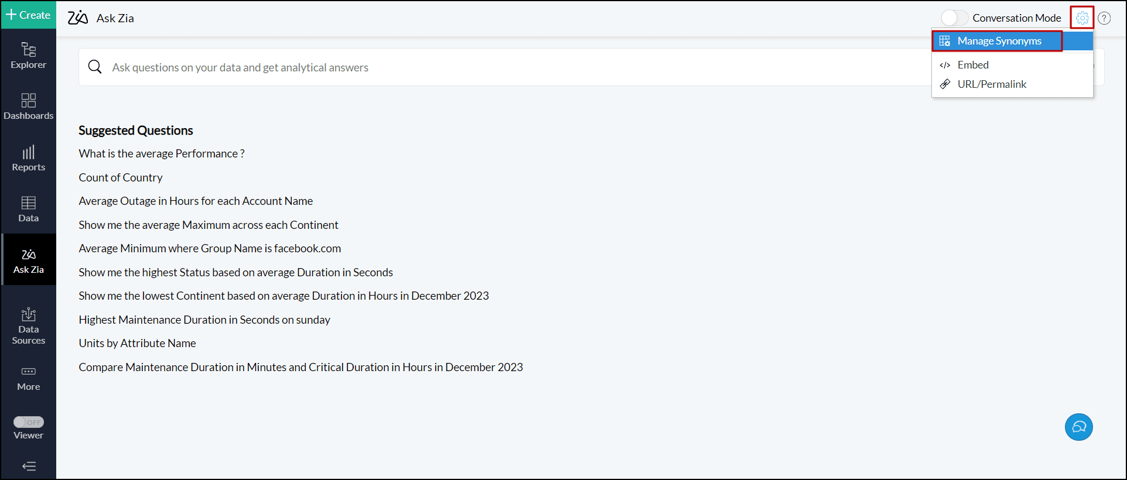1127x480 pixels.
Task: Collapse the left sidebar panel
Action: click(29, 466)
